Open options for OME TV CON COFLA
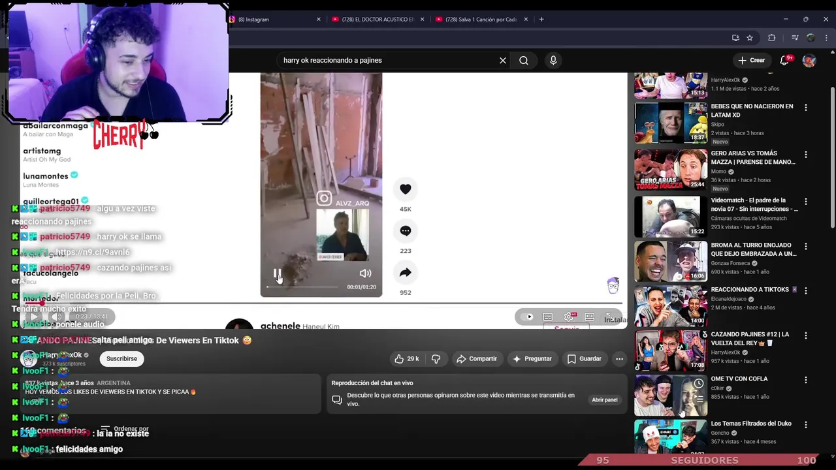 (805, 380)
